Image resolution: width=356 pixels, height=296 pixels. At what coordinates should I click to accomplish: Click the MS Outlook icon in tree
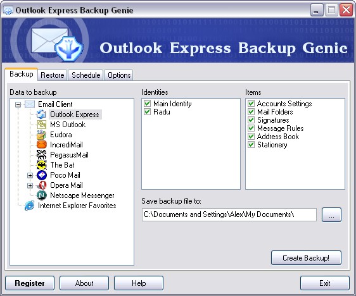[42, 125]
